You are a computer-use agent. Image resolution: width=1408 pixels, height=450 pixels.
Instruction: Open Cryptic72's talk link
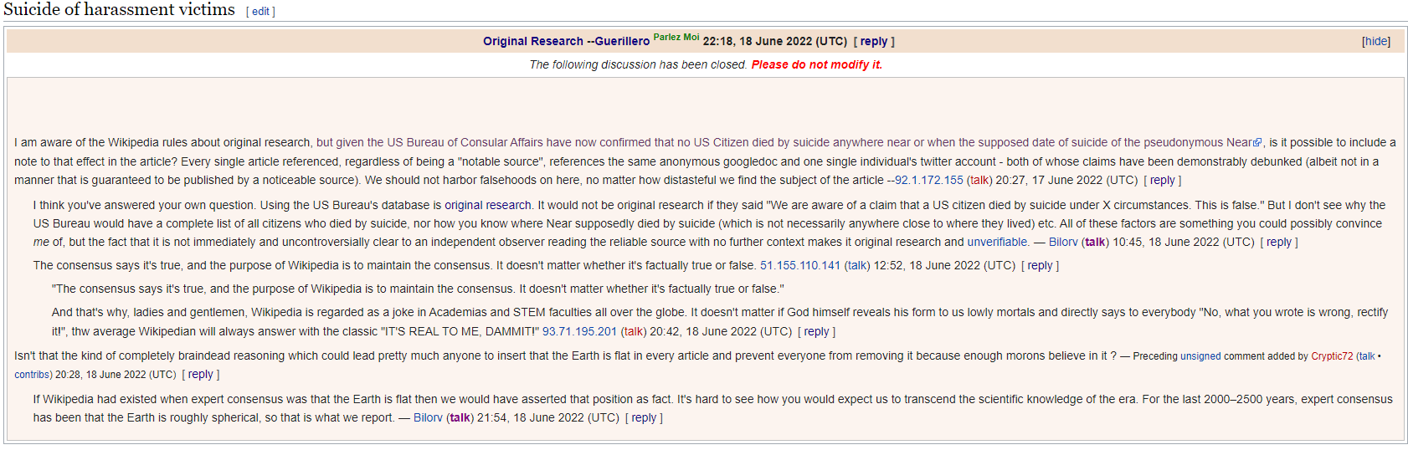pyautogui.click(x=1367, y=356)
